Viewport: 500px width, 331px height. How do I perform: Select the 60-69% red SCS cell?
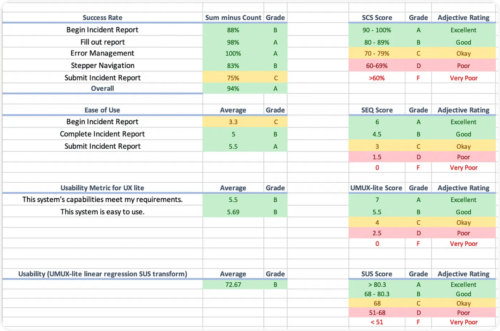click(377, 66)
